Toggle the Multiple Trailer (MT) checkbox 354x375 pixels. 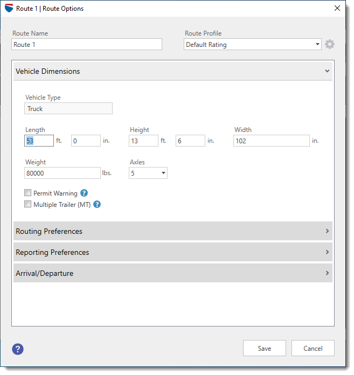click(x=28, y=204)
